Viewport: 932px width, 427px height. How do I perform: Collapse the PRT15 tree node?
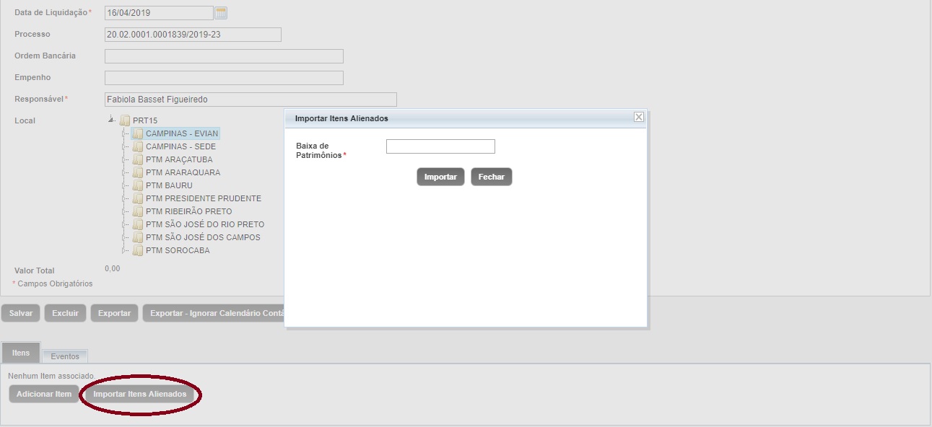(x=111, y=120)
